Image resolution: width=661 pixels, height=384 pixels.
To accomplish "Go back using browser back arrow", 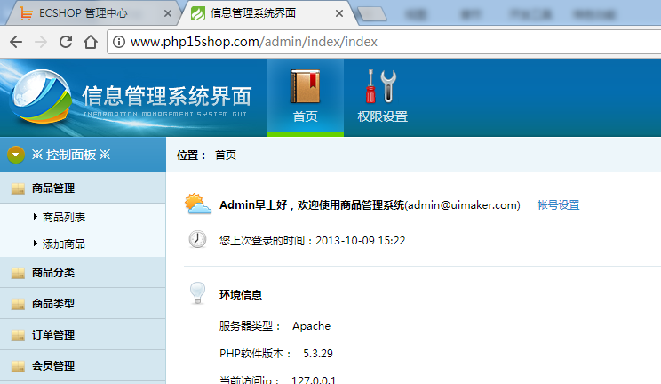I will pos(16,42).
